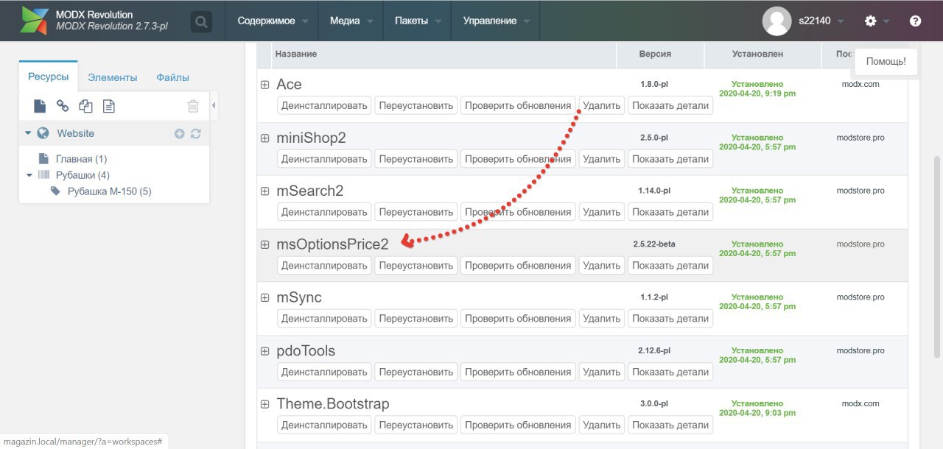Click the MODX Revolution logo

34,21
